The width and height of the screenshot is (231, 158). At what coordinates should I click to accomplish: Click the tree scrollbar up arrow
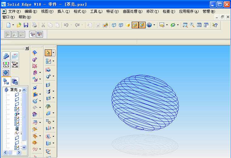click(24, 90)
